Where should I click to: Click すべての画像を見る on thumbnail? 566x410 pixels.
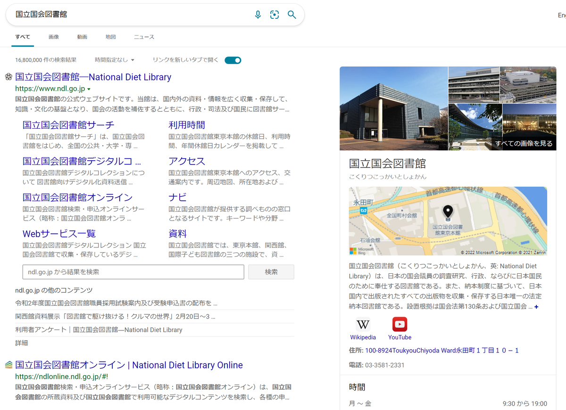click(524, 143)
